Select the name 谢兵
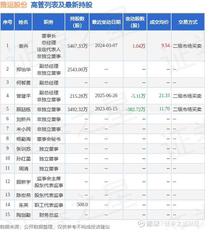This screenshot has width=205, height=230. coord(23,46)
